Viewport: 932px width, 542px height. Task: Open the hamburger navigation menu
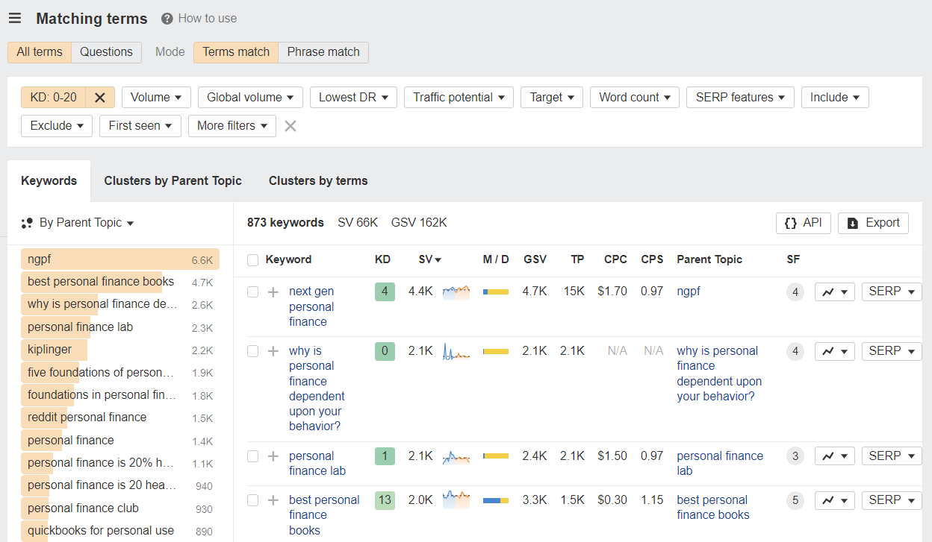click(15, 18)
